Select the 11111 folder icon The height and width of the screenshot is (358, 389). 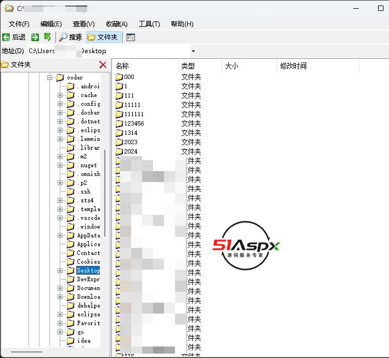[x=119, y=105]
